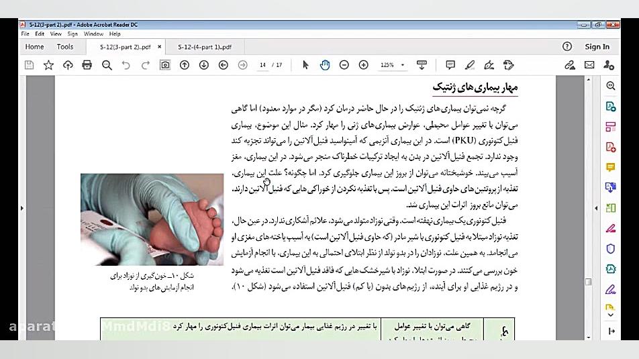
Task: Open the Home view
Action: click(x=34, y=47)
